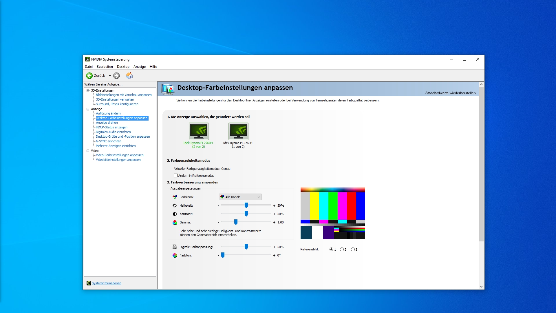Open Videobildeinstellungen anpassen
Viewport: 556px width, 313px height.
click(118, 160)
